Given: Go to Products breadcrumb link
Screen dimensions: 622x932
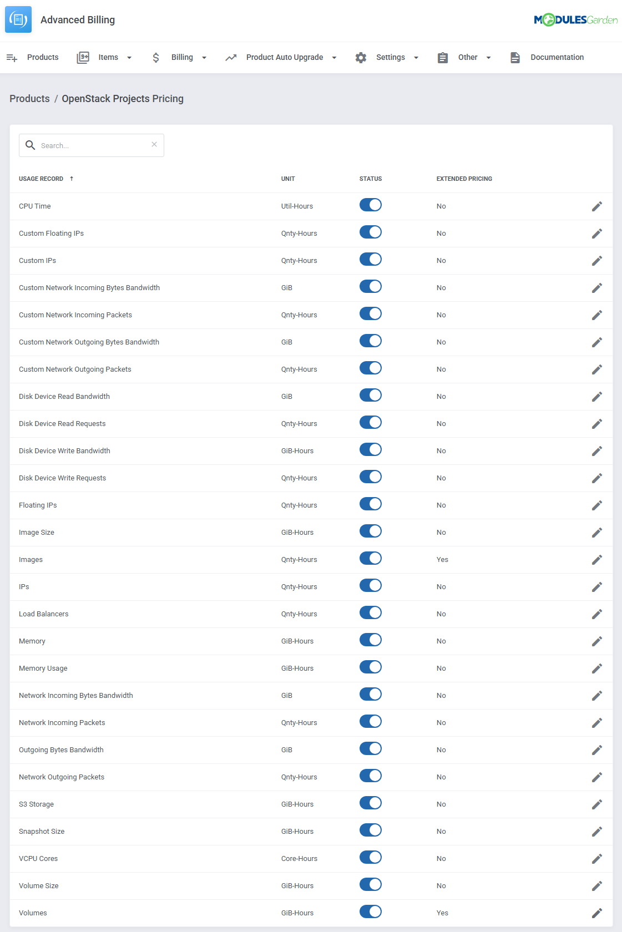Looking at the screenshot, I should (x=29, y=99).
